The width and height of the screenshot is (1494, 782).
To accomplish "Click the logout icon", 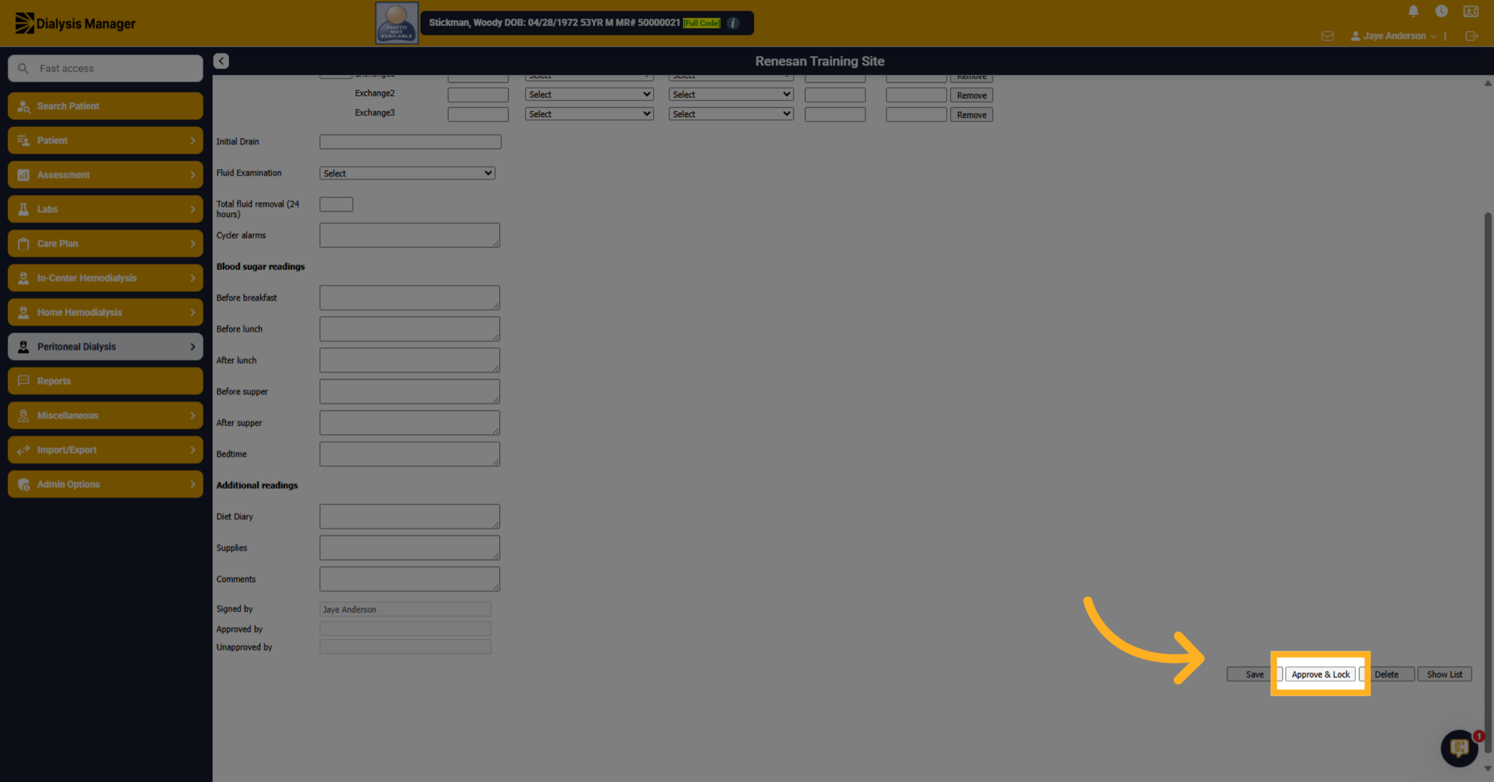I will click(x=1472, y=36).
